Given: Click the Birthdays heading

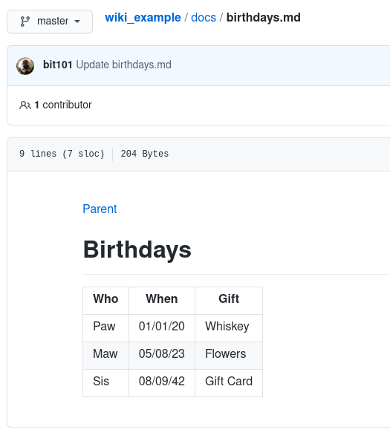Looking at the screenshot, I should pos(137,249).
